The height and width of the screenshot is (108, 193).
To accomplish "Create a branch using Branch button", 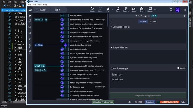I will (126, 10).
